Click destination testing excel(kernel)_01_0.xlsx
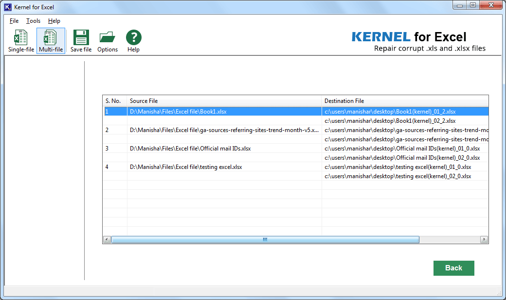This screenshot has width=506, height=300. (405, 167)
